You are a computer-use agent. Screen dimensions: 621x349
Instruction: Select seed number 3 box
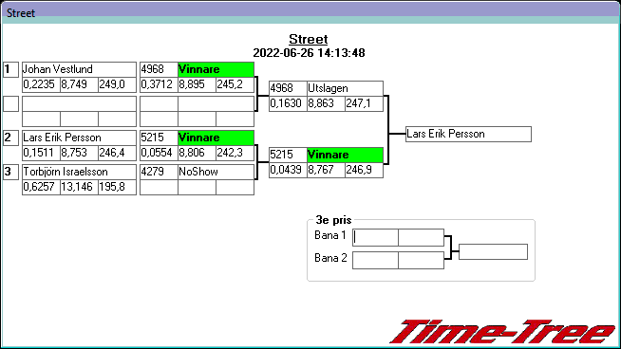coord(10,172)
